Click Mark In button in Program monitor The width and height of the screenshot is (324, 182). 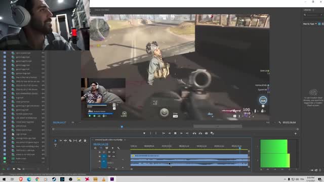pyautogui.click(x=150, y=133)
